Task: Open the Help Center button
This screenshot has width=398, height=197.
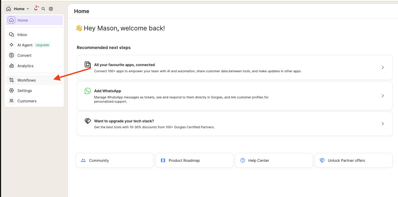Action: tap(274, 160)
